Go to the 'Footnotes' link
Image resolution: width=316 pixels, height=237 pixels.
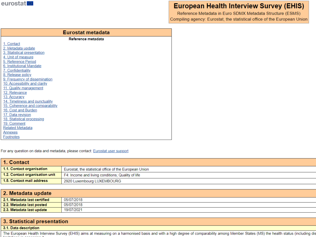11,137
